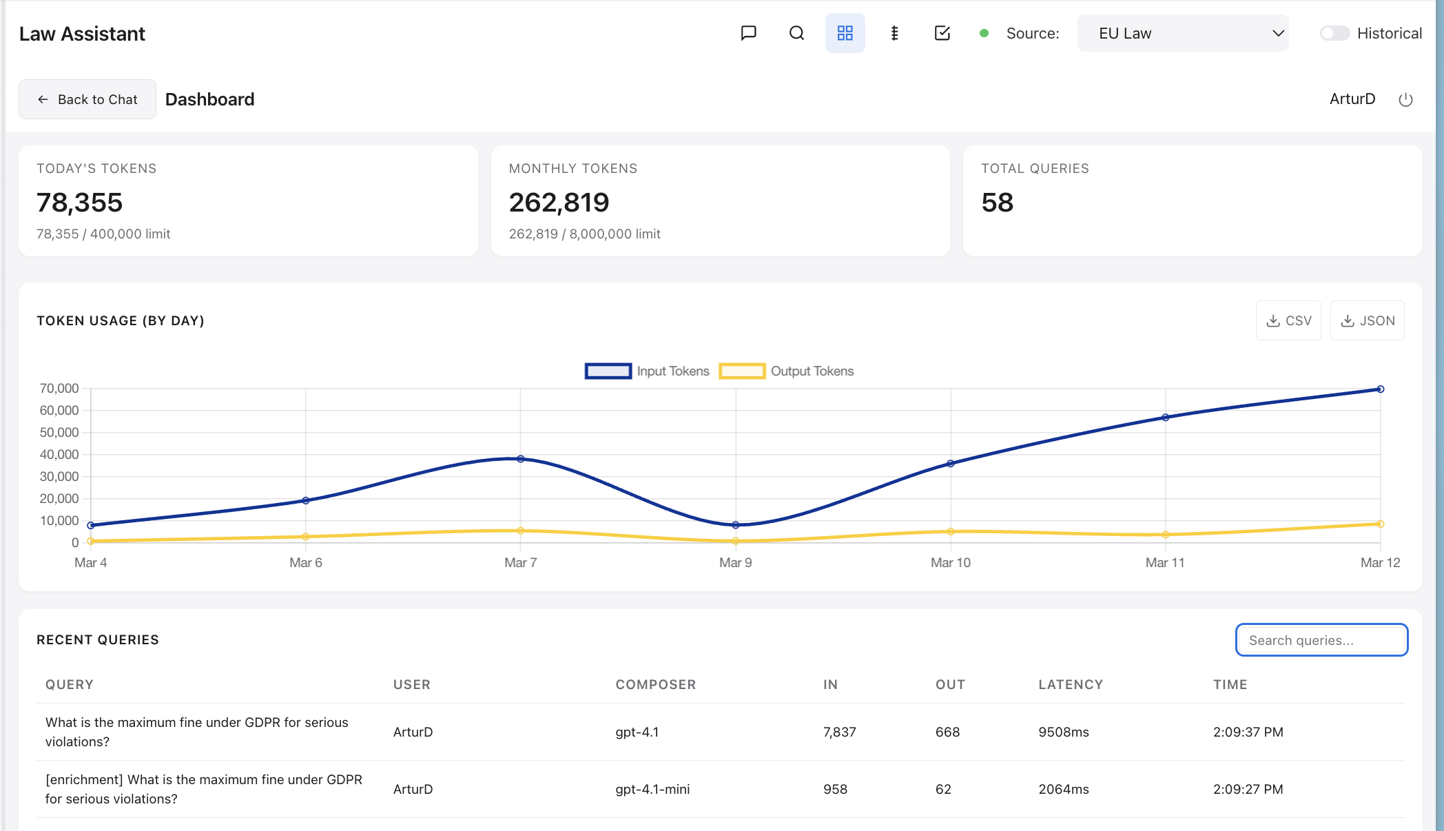Open the Composer column header in Recent Queries
Screen dimensions: 1444x831
tap(655, 684)
